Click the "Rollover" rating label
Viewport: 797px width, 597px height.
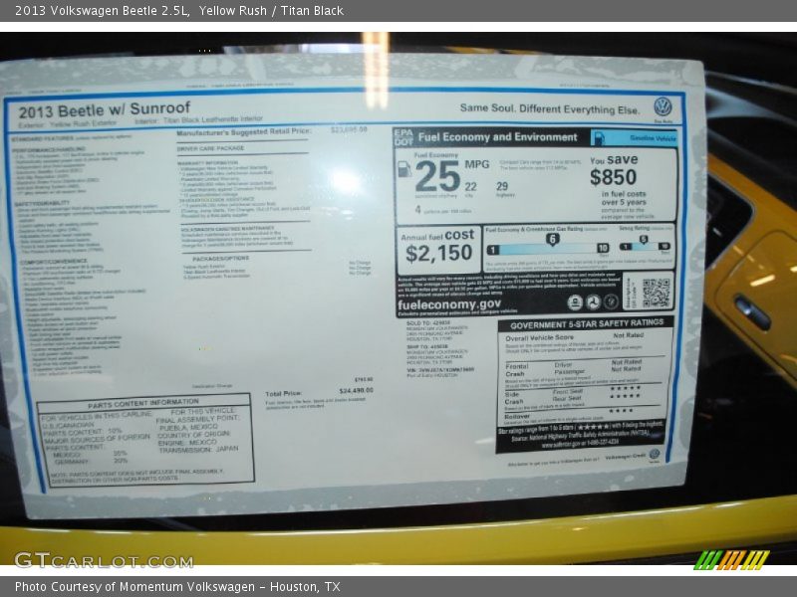tap(517, 416)
